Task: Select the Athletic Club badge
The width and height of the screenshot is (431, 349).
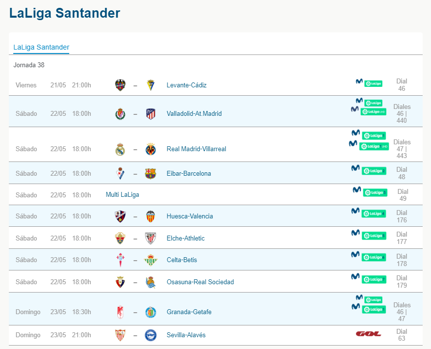Action: pos(151,238)
